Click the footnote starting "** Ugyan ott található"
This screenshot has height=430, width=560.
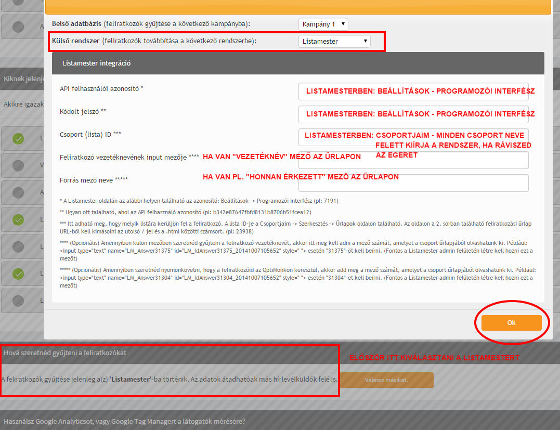coord(185,212)
